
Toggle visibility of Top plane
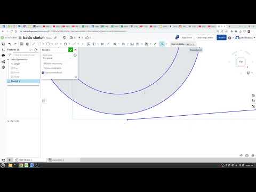(x=12, y=68)
